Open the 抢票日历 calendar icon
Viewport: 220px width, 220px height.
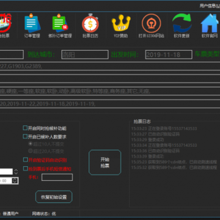90,26
